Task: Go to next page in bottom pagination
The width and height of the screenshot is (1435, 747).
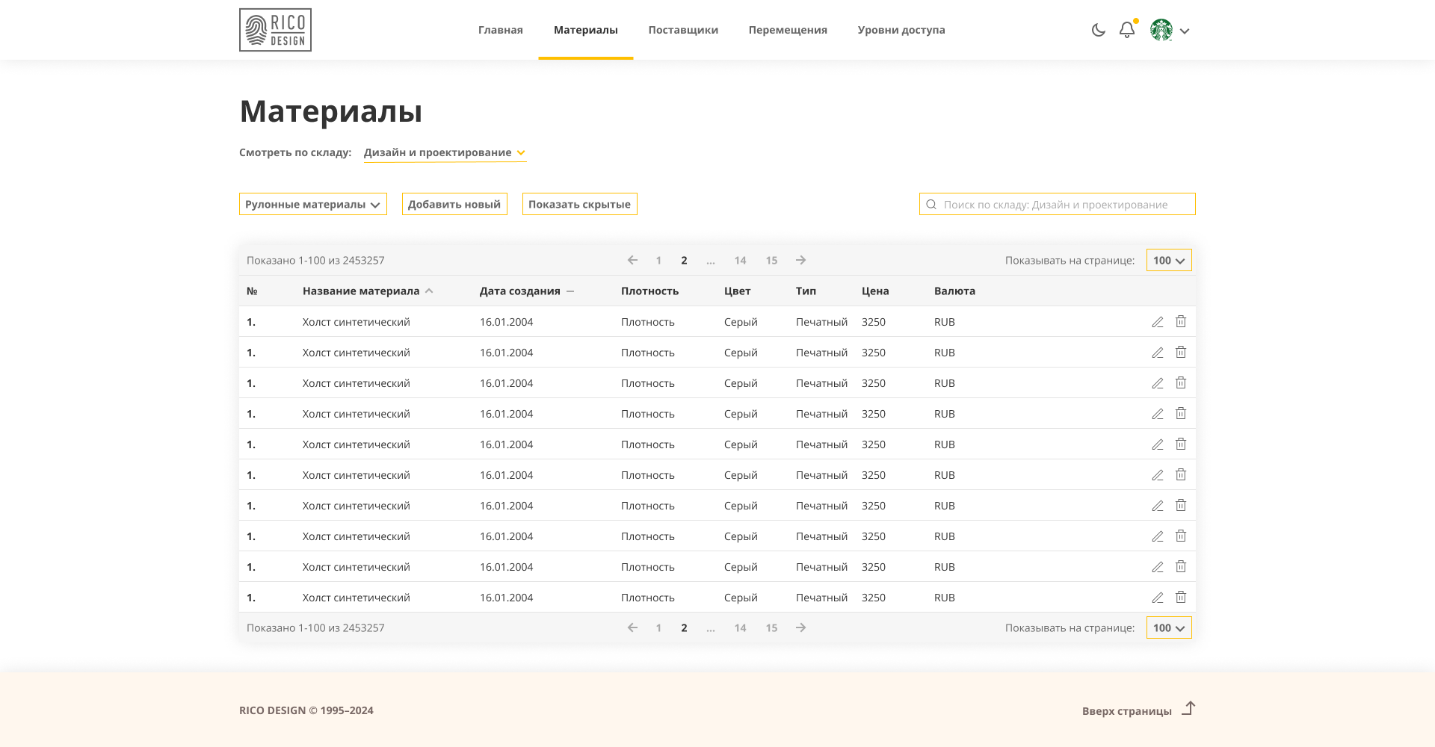Action: click(800, 627)
